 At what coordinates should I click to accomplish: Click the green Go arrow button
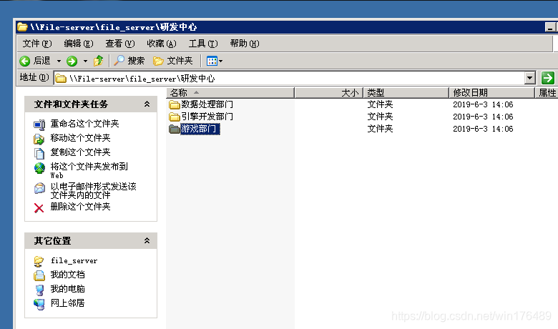[548, 78]
